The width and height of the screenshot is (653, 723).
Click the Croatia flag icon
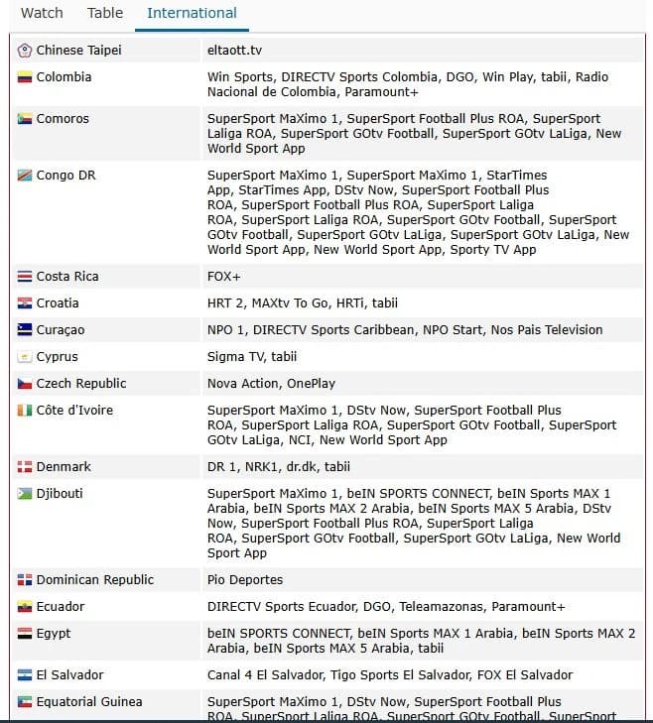(25, 303)
